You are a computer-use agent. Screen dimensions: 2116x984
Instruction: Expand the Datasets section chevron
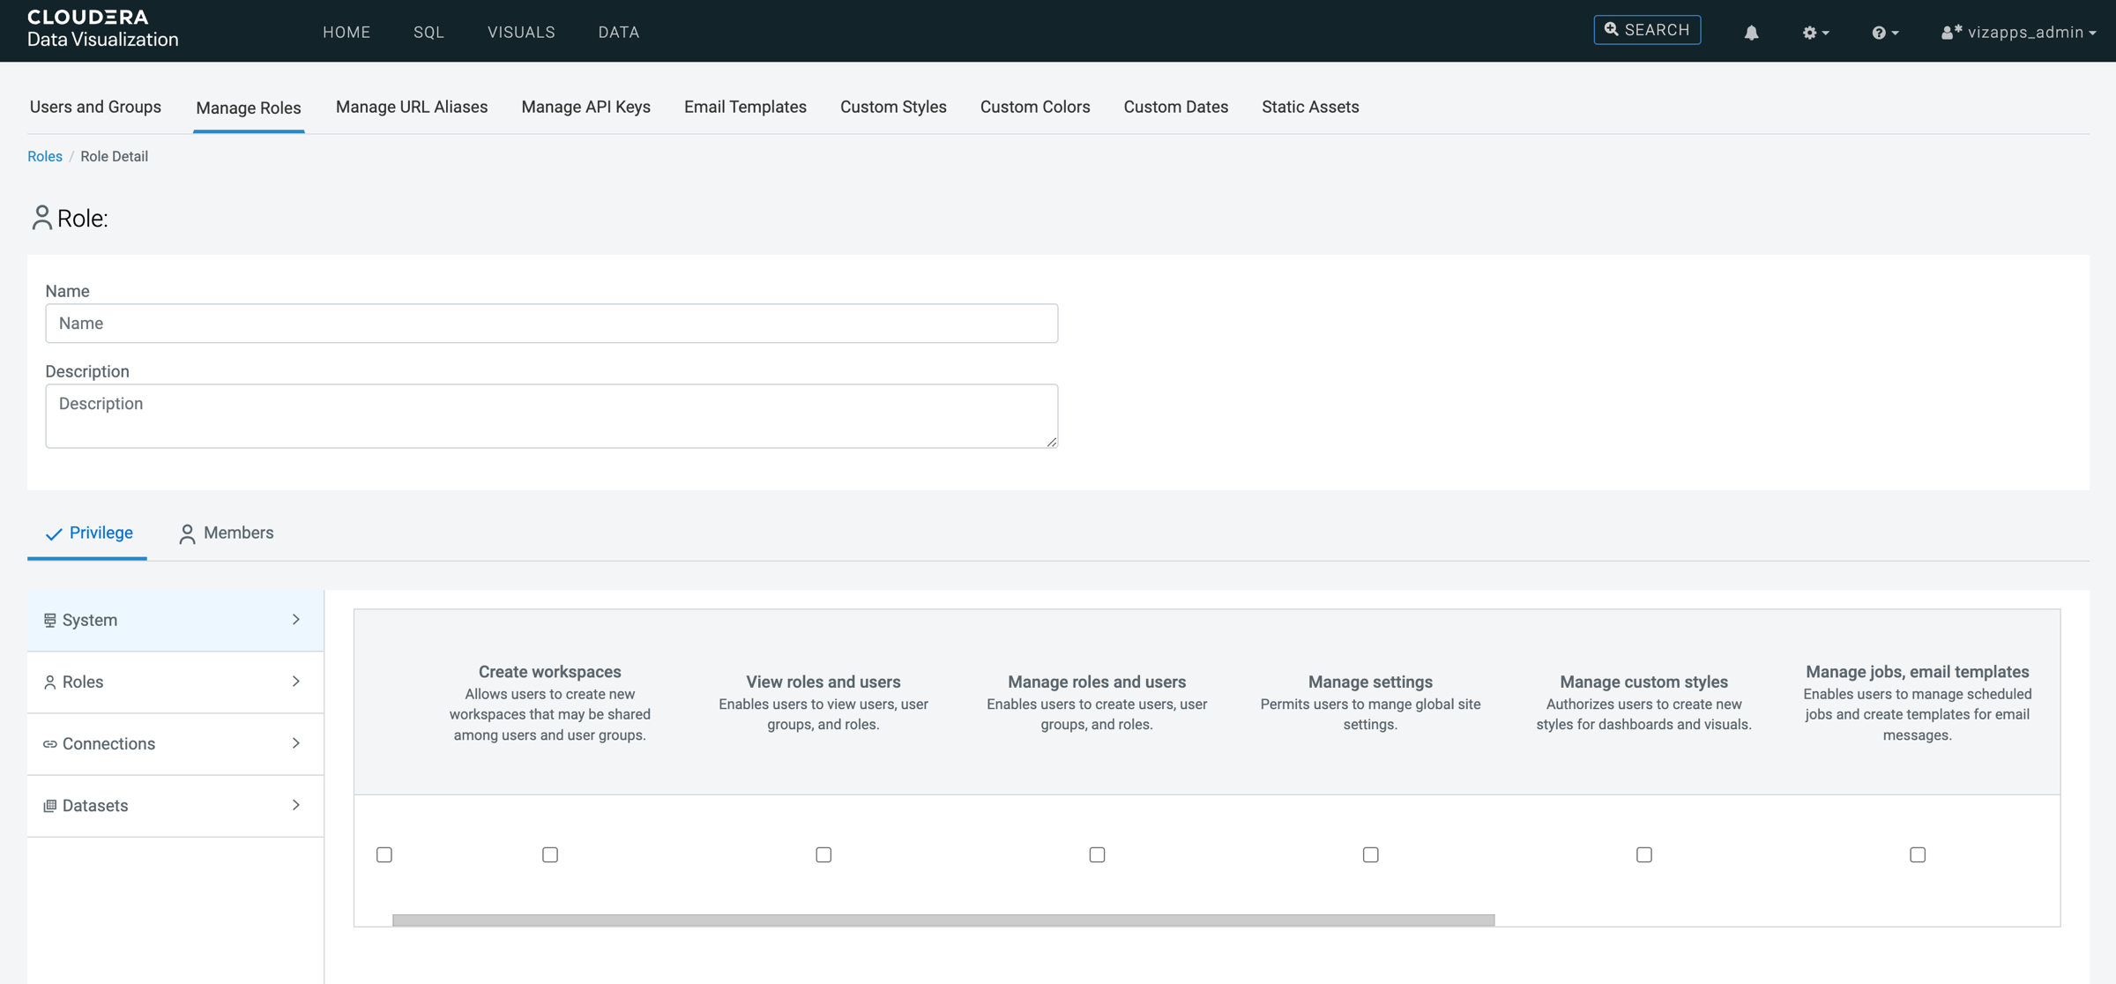(296, 805)
